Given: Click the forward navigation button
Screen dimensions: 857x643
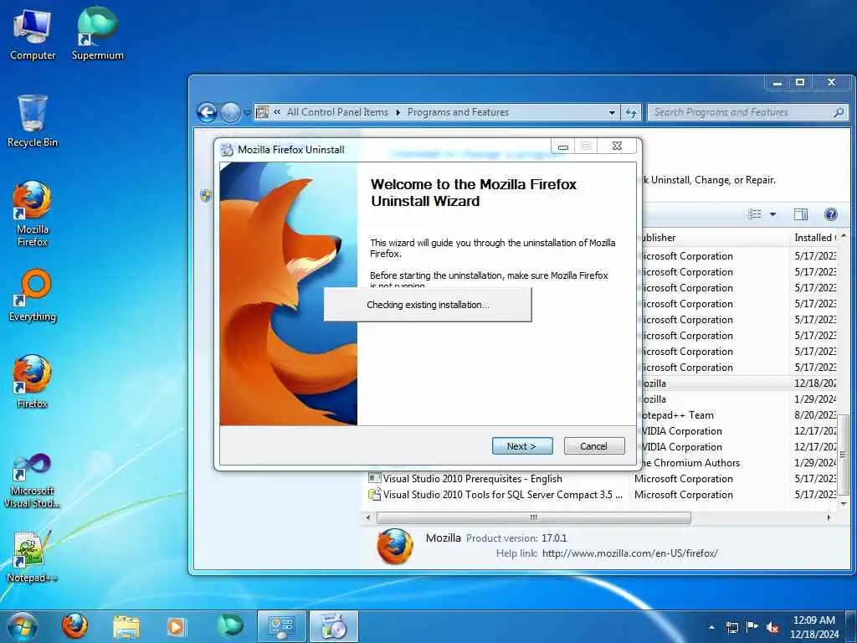Looking at the screenshot, I should [230, 113].
